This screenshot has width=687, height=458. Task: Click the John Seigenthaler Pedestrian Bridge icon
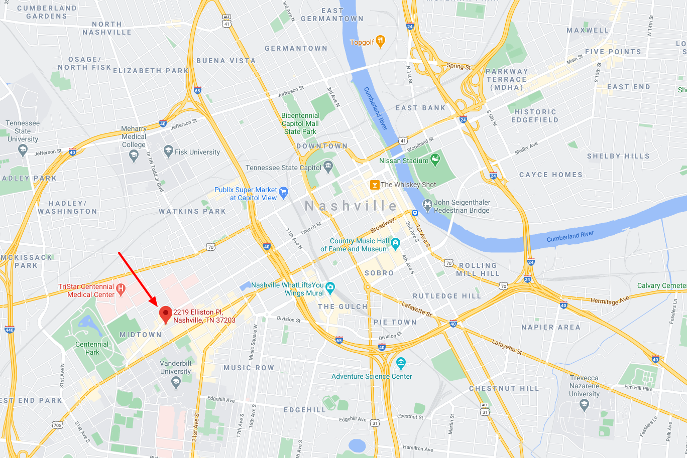click(427, 205)
